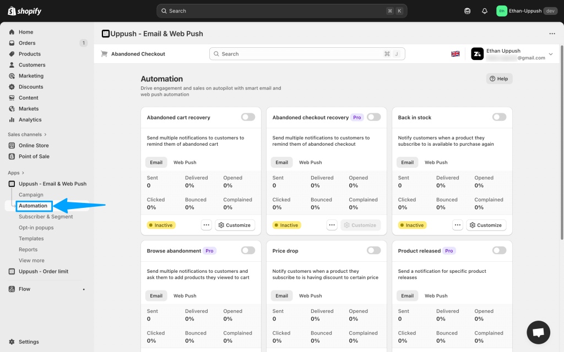Expand the Sales channels section chevron

[x=45, y=134]
